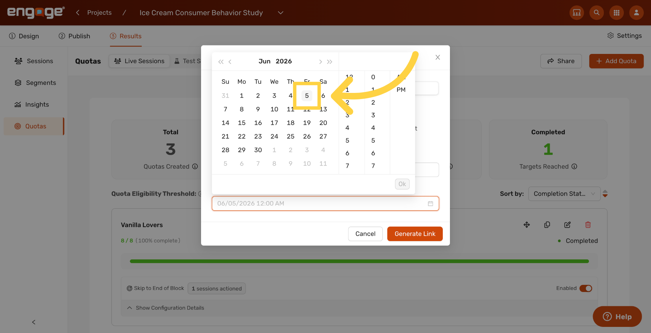Click info icon beside Targets Reached
651x333 pixels.
point(574,166)
